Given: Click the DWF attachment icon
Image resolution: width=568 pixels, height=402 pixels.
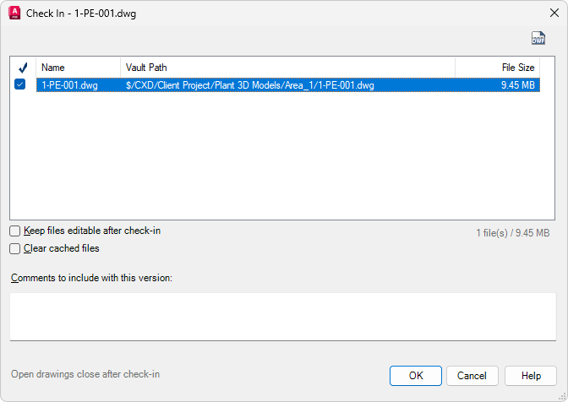Looking at the screenshot, I should coord(538,38).
